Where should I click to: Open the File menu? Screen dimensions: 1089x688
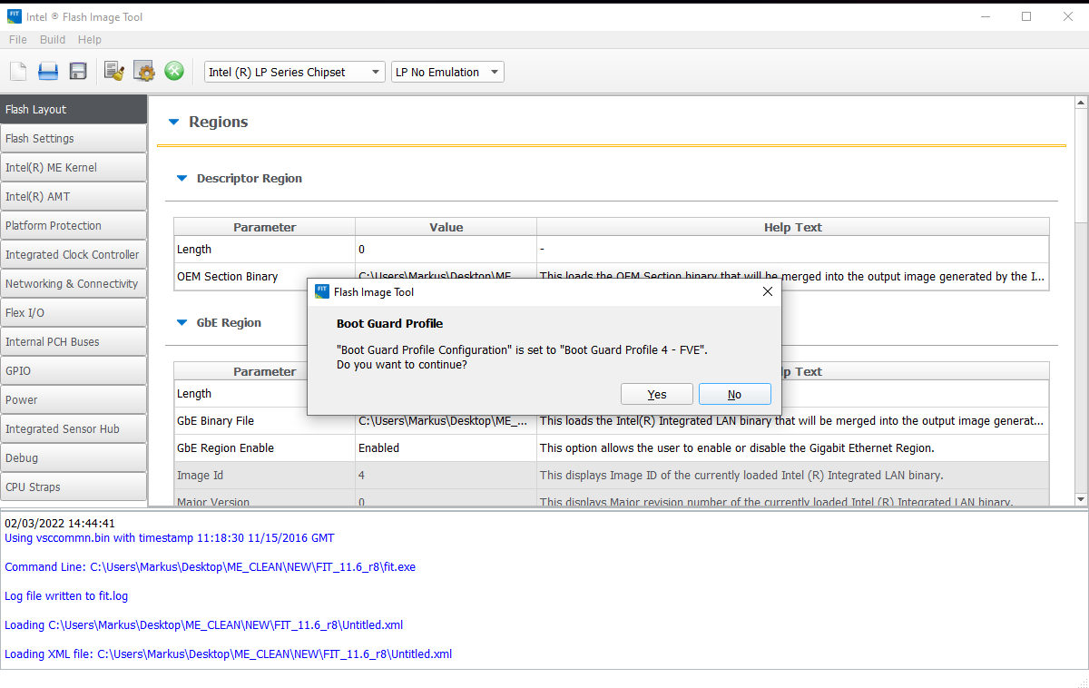(18, 40)
